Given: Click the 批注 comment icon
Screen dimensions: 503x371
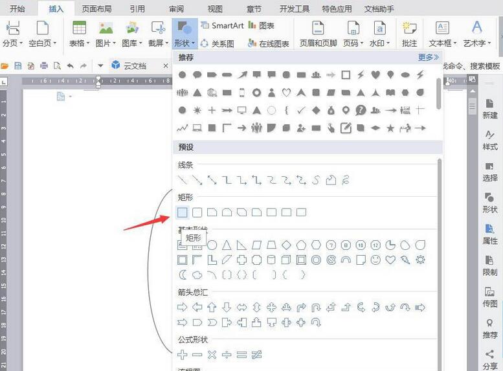Looking at the screenshot, I should pos(409,35).
